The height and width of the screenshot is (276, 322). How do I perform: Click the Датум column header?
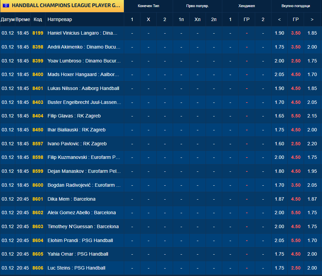7,19
